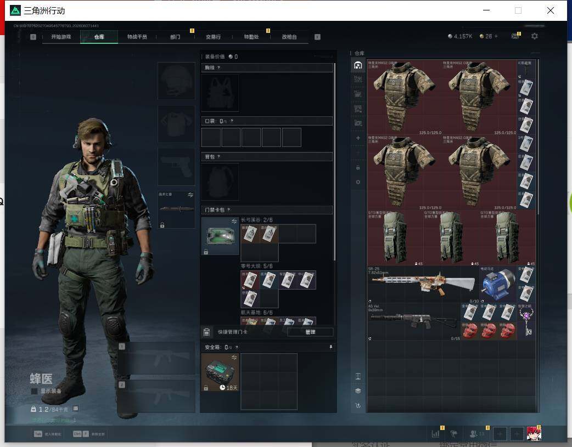The image size is (572, 447).
Task: Click the stack layers icon in warehouse sidebar
Action: [x=358, y=391]
